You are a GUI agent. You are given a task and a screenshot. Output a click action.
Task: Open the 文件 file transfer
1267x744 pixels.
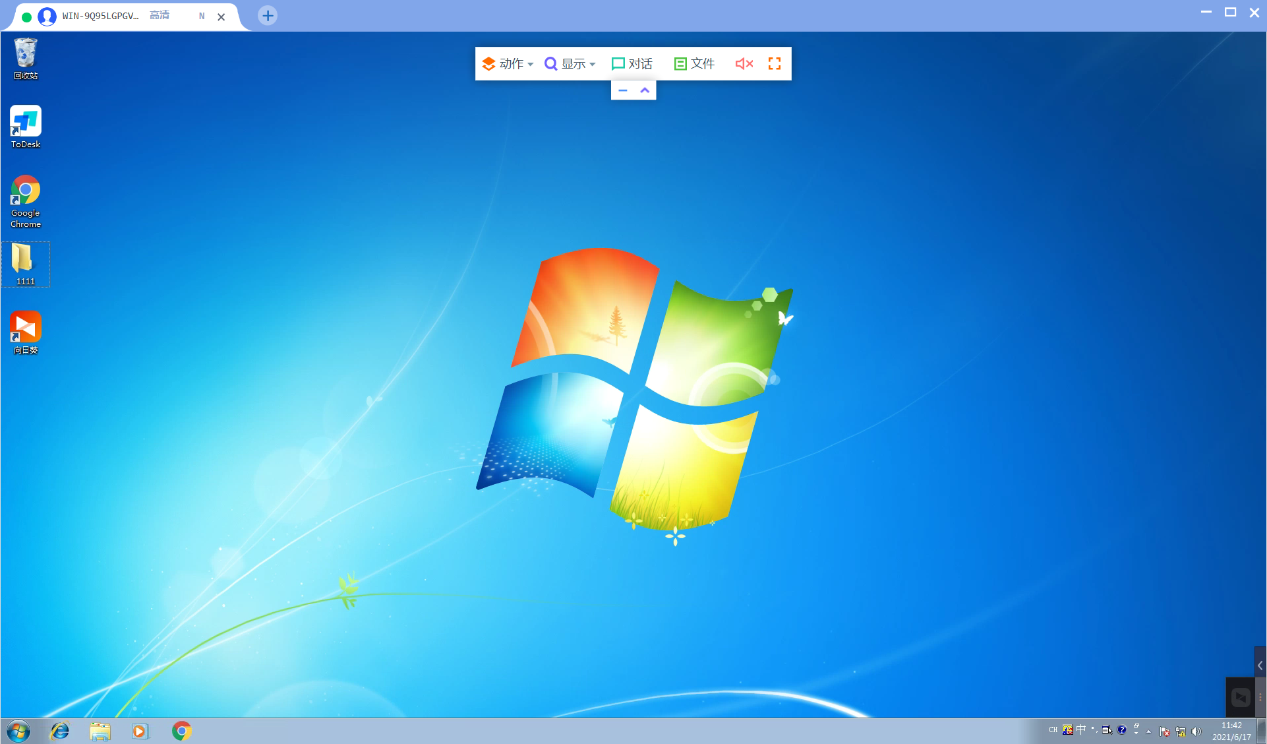point(694,63)
